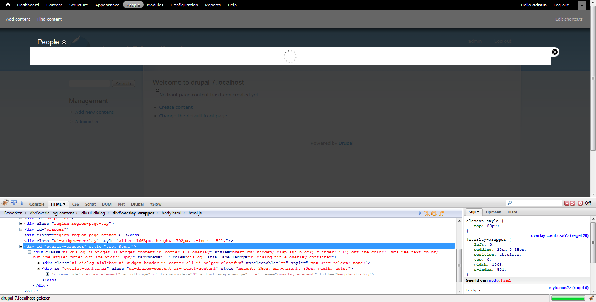The height and width of the screenshot is (302, 596).
Task: Open the Content admin menu item
Action: [x=54, y=5]
